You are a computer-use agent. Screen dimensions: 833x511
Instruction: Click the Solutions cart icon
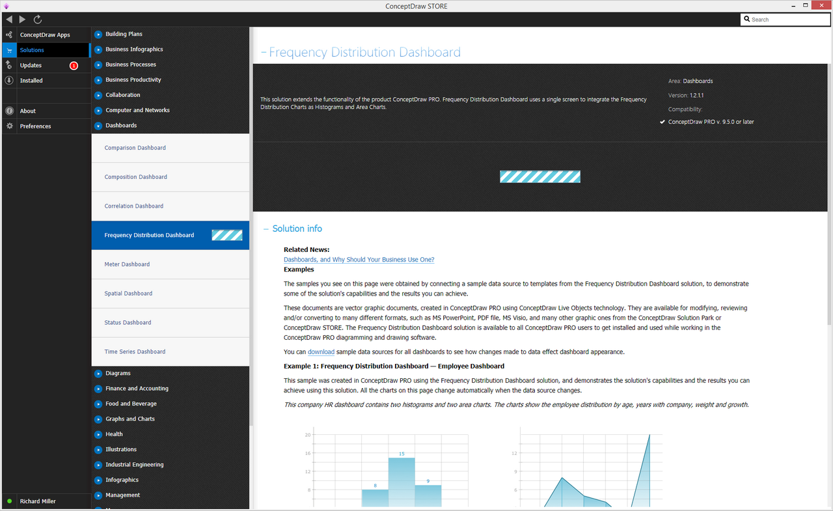coord(9,50)
